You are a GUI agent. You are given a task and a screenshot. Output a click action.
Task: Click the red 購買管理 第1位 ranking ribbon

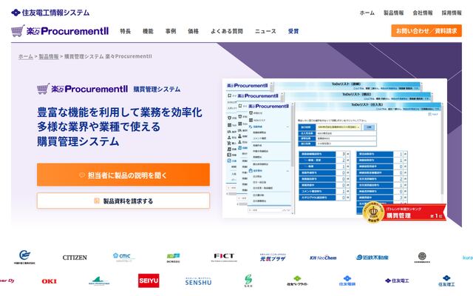[415, 212]
